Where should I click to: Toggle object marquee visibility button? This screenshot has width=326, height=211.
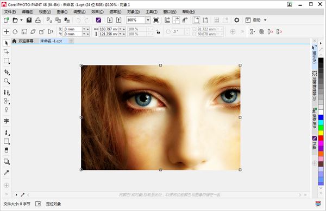[205, 20]
